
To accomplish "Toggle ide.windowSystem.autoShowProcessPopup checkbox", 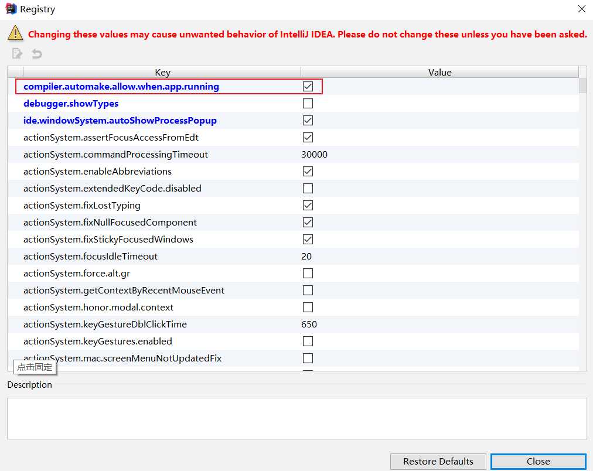I will 308,121.
